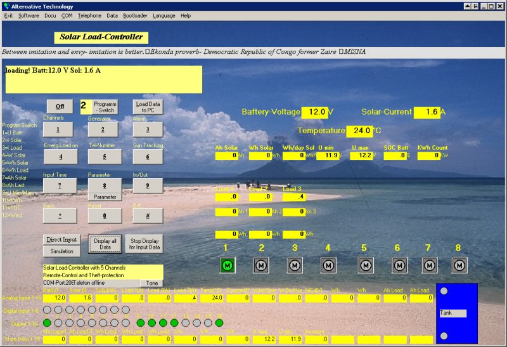The height and width of the screenshot is (347, 507).
Task: Open the Language menu
Action: [164, 15]
